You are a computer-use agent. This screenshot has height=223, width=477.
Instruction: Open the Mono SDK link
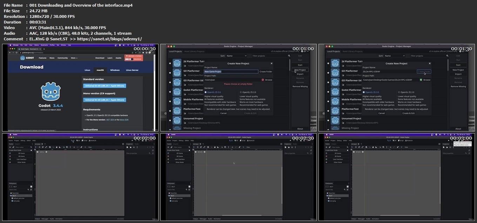coord(124,120)
